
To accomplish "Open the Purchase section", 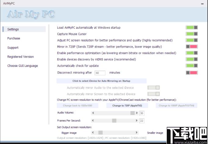I will point(14,38).
